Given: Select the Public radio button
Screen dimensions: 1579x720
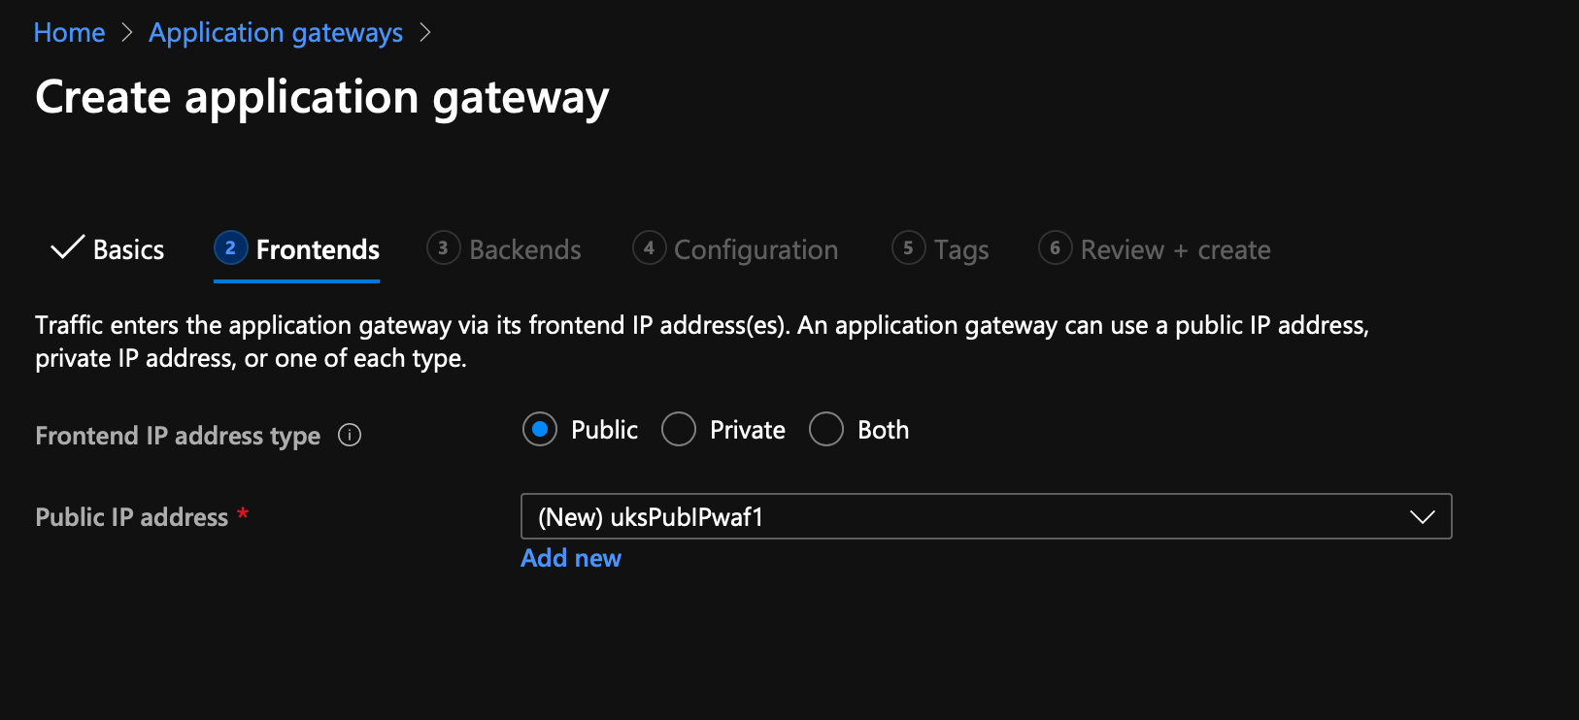Looking at the screenshot, I should (540, 429).
